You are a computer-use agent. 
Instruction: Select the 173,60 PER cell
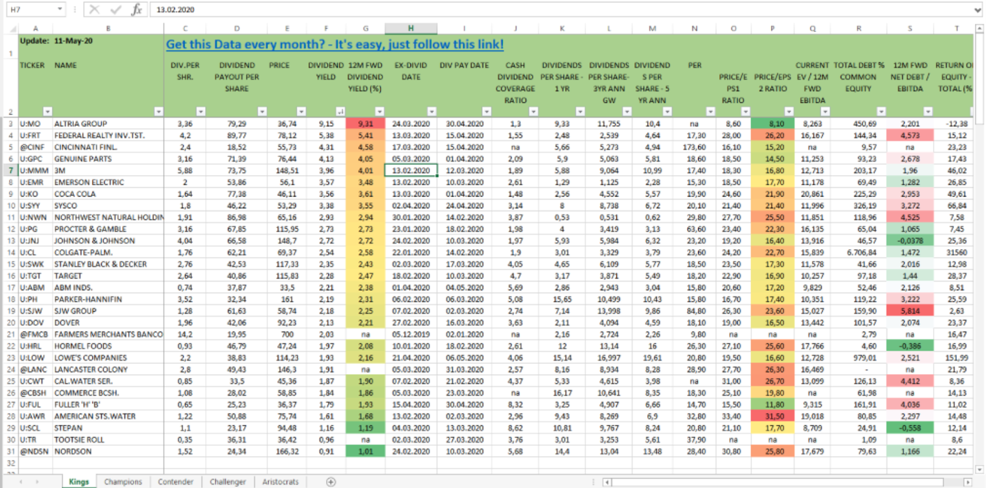695,147
